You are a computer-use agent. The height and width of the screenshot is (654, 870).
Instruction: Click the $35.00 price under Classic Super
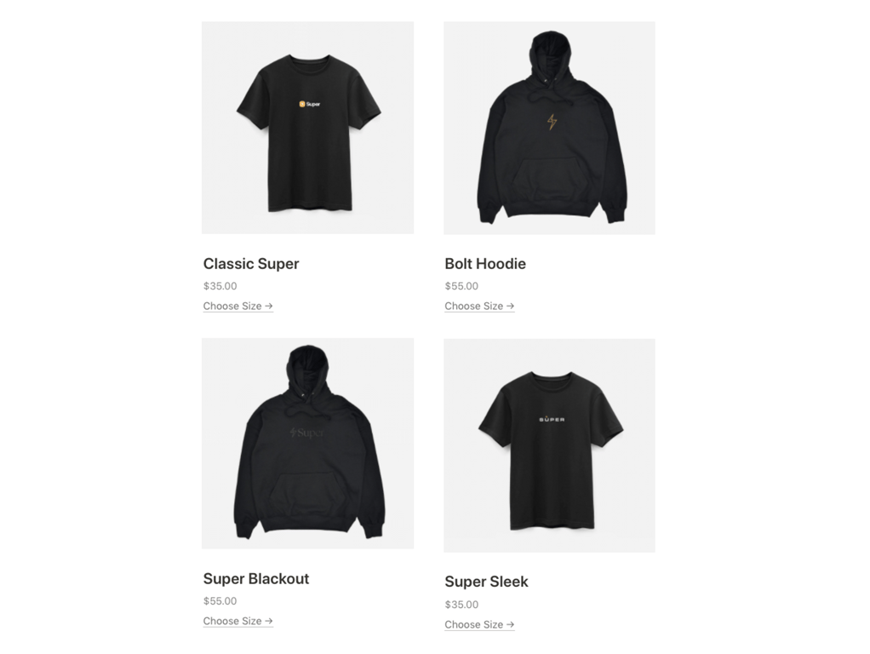[x=220, y=286]
